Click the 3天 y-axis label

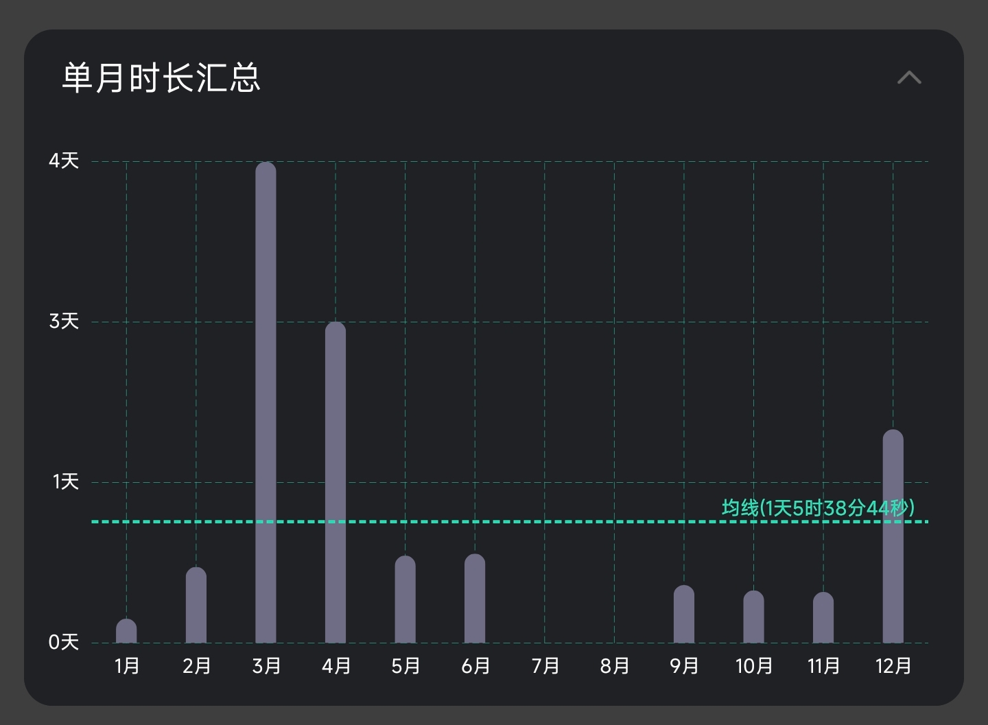pos(64,321)
